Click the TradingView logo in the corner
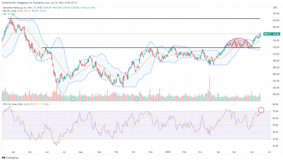This screenshot has width=283, height=161. (x=9, y=158)
